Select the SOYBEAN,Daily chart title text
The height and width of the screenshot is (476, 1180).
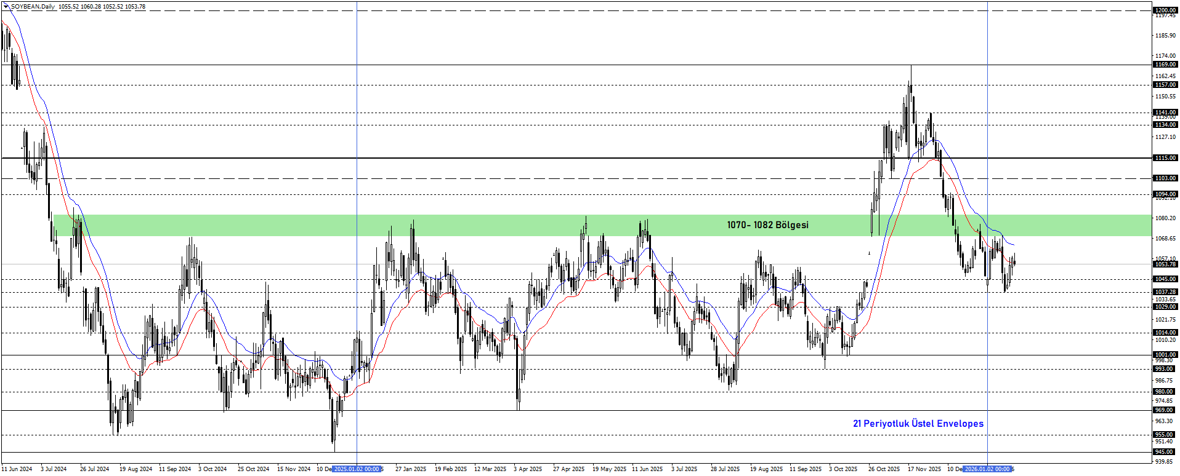tap(33, 7)
